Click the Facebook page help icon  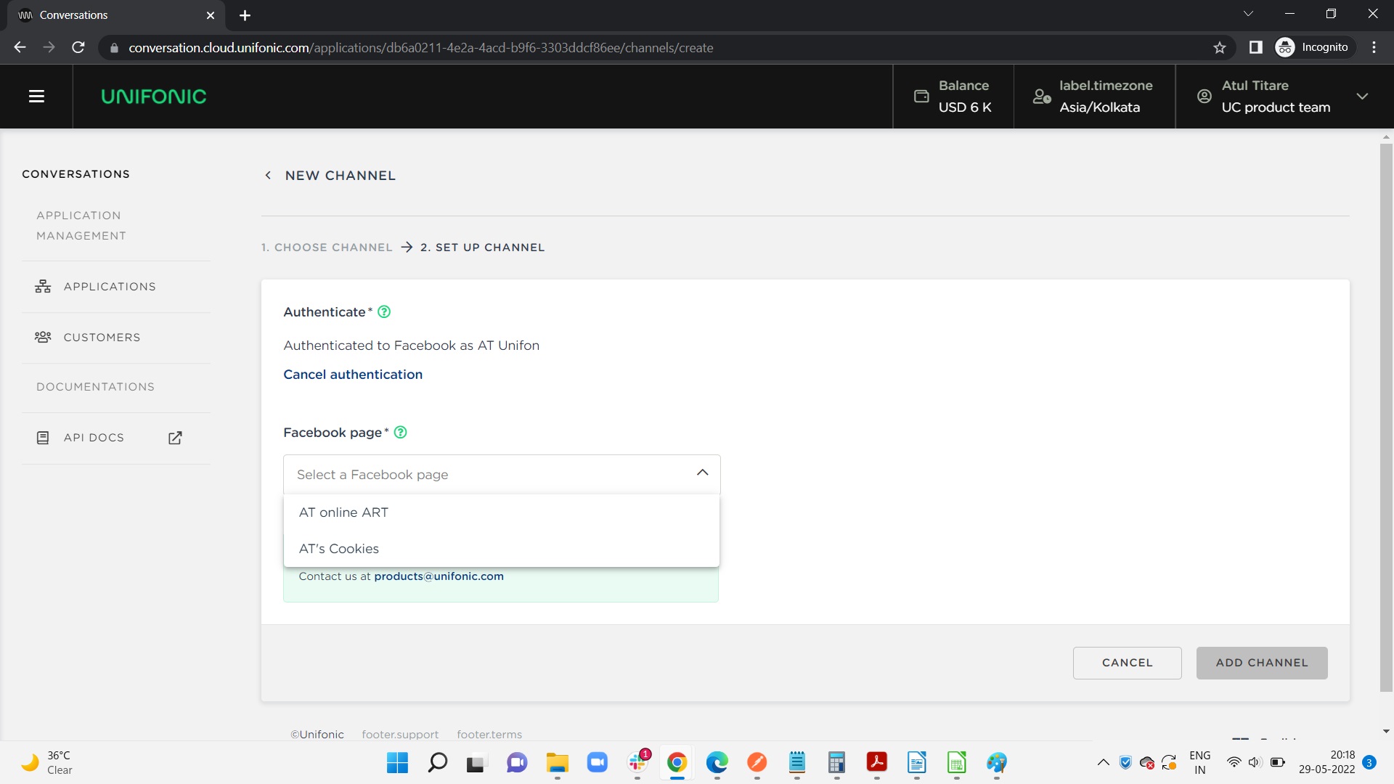pos(400,433)
